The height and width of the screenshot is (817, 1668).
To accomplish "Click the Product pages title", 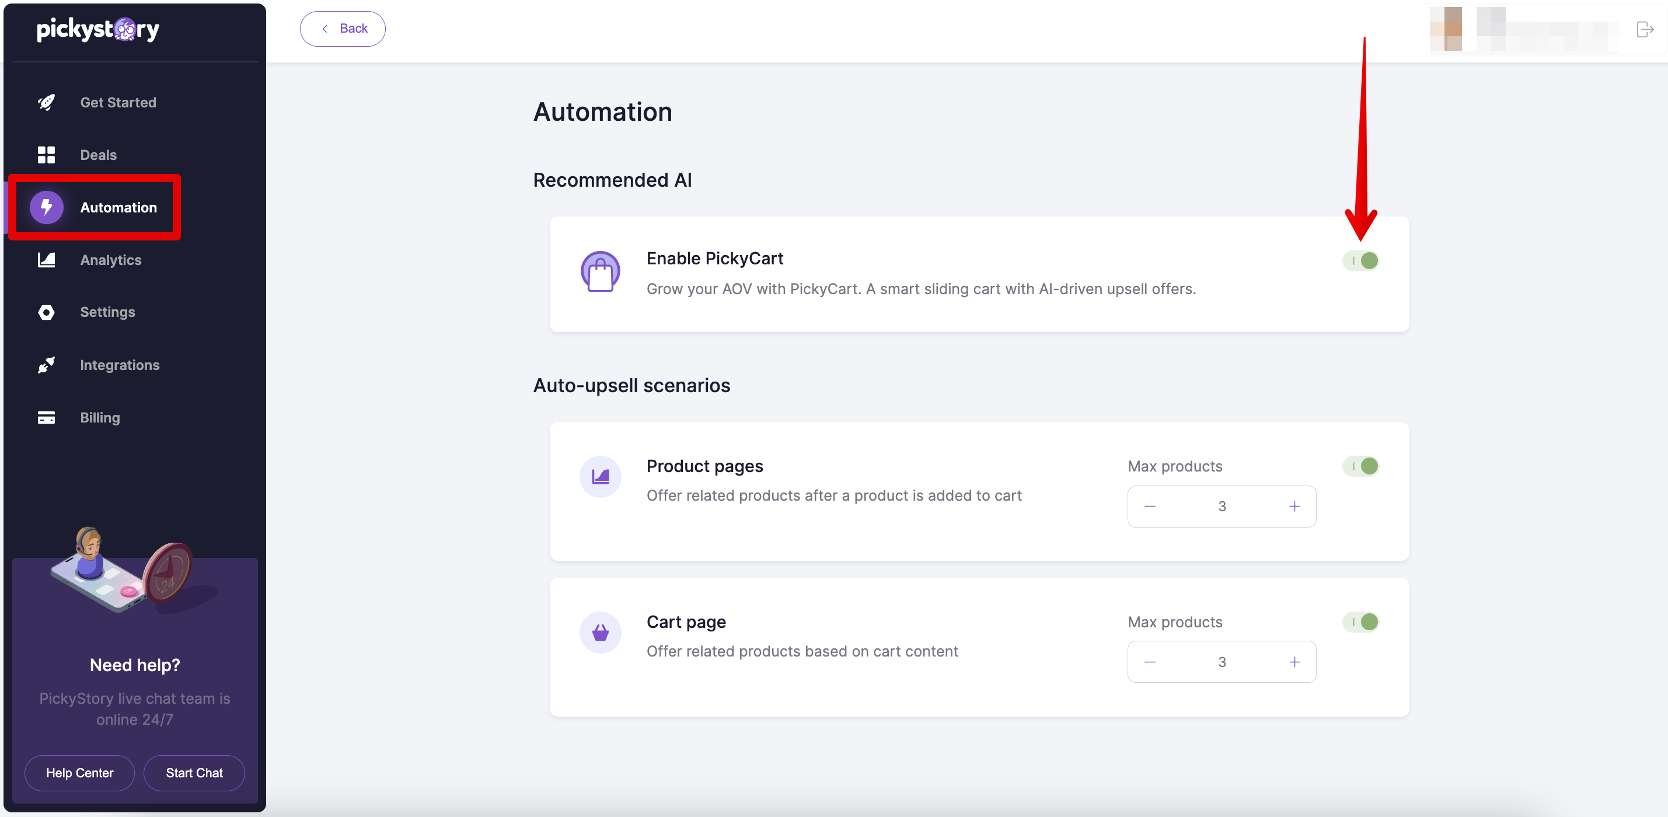I will (704, 466).
